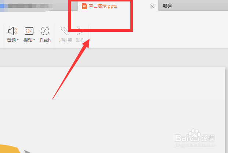Select the orange shape on the slide
228x153 pixels.
[x=10, y=149]
